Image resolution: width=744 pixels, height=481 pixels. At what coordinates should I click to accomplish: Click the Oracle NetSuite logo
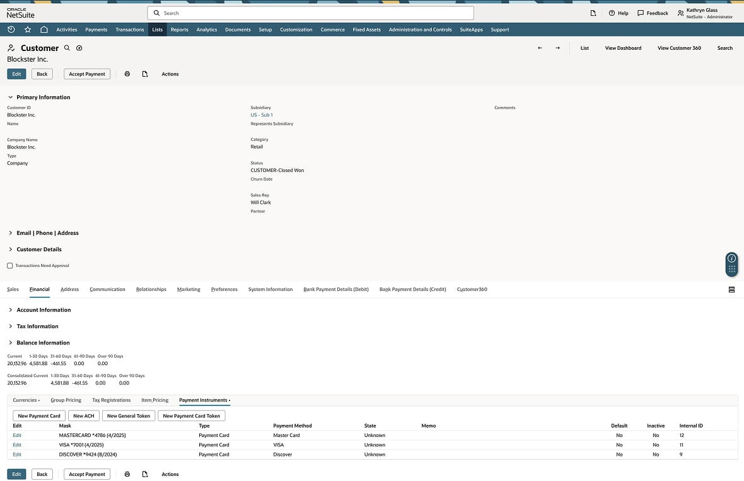[20, 13]
